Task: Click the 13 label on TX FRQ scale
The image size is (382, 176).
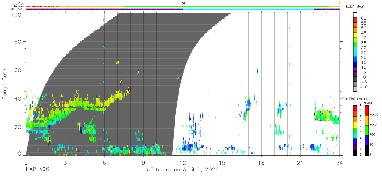Action: click(x=360, y=132)
